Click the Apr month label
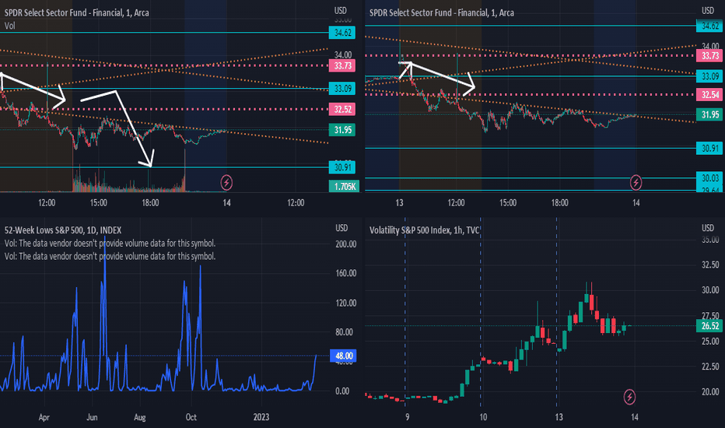 (44, 417)
